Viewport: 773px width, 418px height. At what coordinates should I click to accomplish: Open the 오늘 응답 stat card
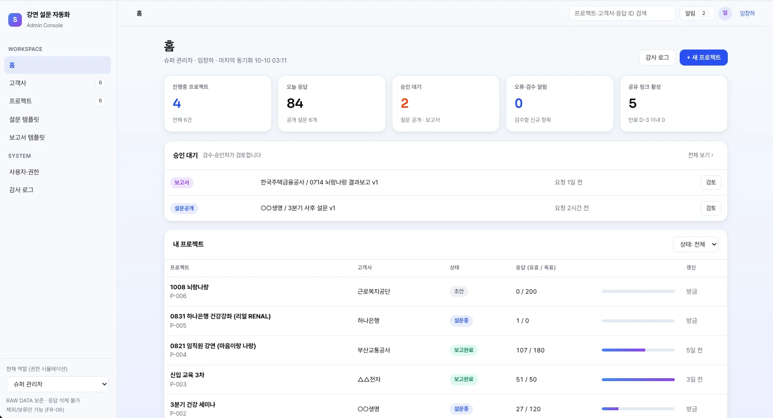pos(332,103)
